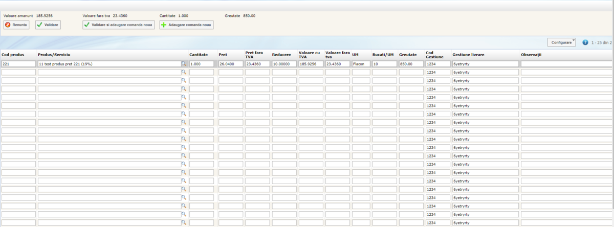Viewport: 614px width, 227px height.
Task: Click the Renunta cancel button
Action: coord(17,25)
